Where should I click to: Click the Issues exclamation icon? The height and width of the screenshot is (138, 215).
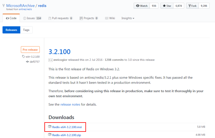25,18
